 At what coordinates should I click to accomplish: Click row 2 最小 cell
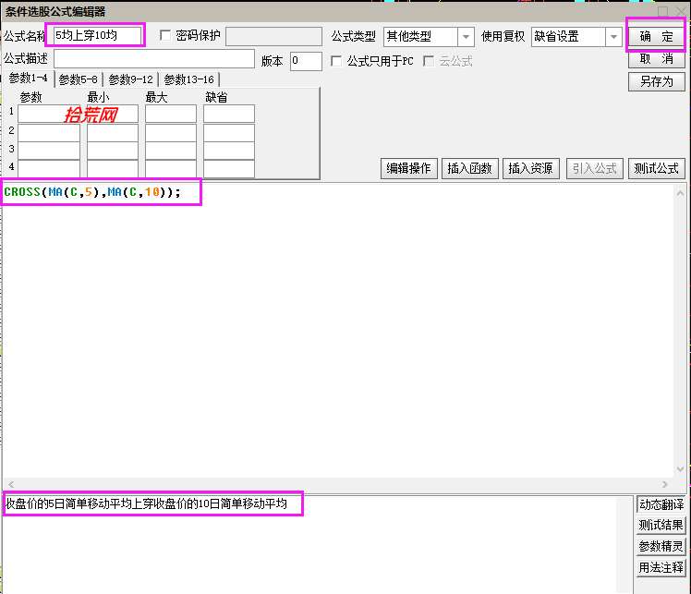tap(113, 133)
